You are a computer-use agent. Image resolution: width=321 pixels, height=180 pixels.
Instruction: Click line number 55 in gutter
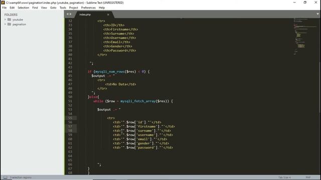click(70, 118)
